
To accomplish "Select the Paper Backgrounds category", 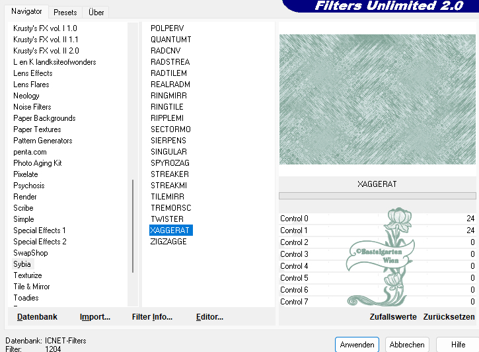I will (x=44, y=118).
